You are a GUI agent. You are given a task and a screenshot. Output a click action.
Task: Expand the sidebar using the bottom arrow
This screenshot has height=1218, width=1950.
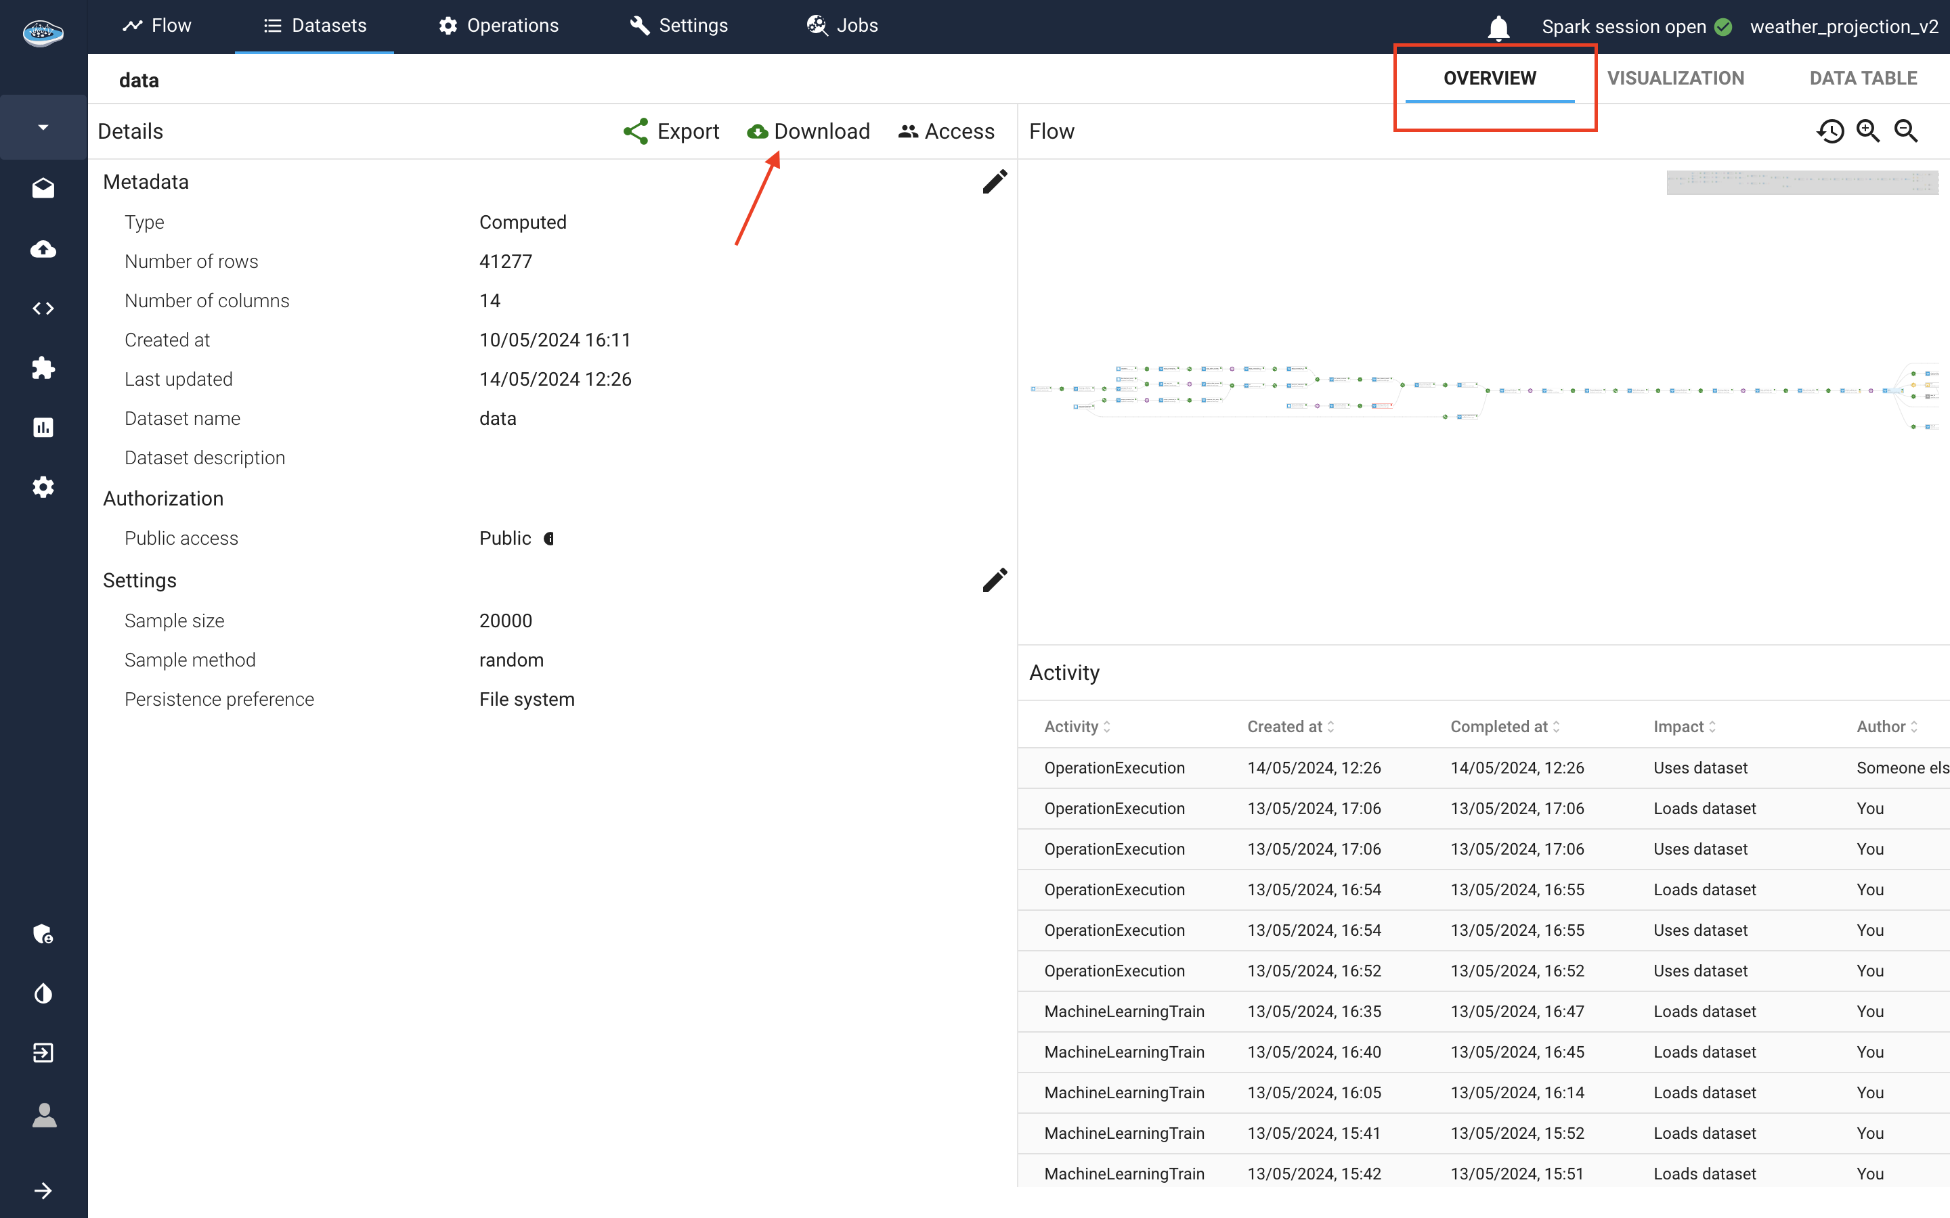point(43,1191)
